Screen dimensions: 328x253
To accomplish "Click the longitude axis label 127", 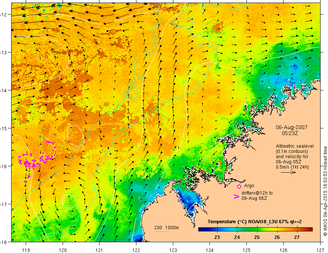I will click(x=320, y=250).
